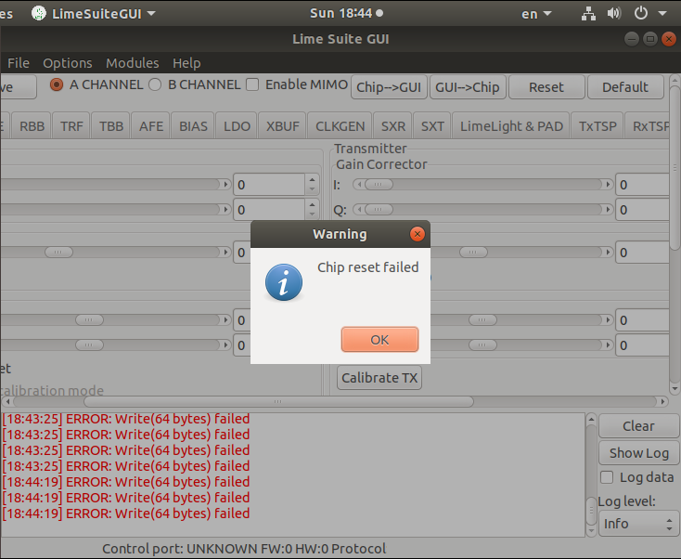Open the Help menu
681x559 pixels.
click(186, 63)
